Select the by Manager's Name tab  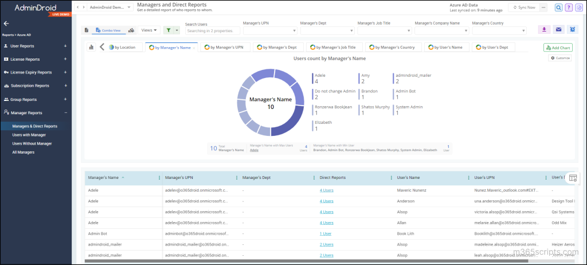tap(170, 48)
